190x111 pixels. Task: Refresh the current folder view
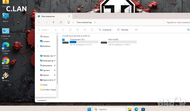(61, 22)
